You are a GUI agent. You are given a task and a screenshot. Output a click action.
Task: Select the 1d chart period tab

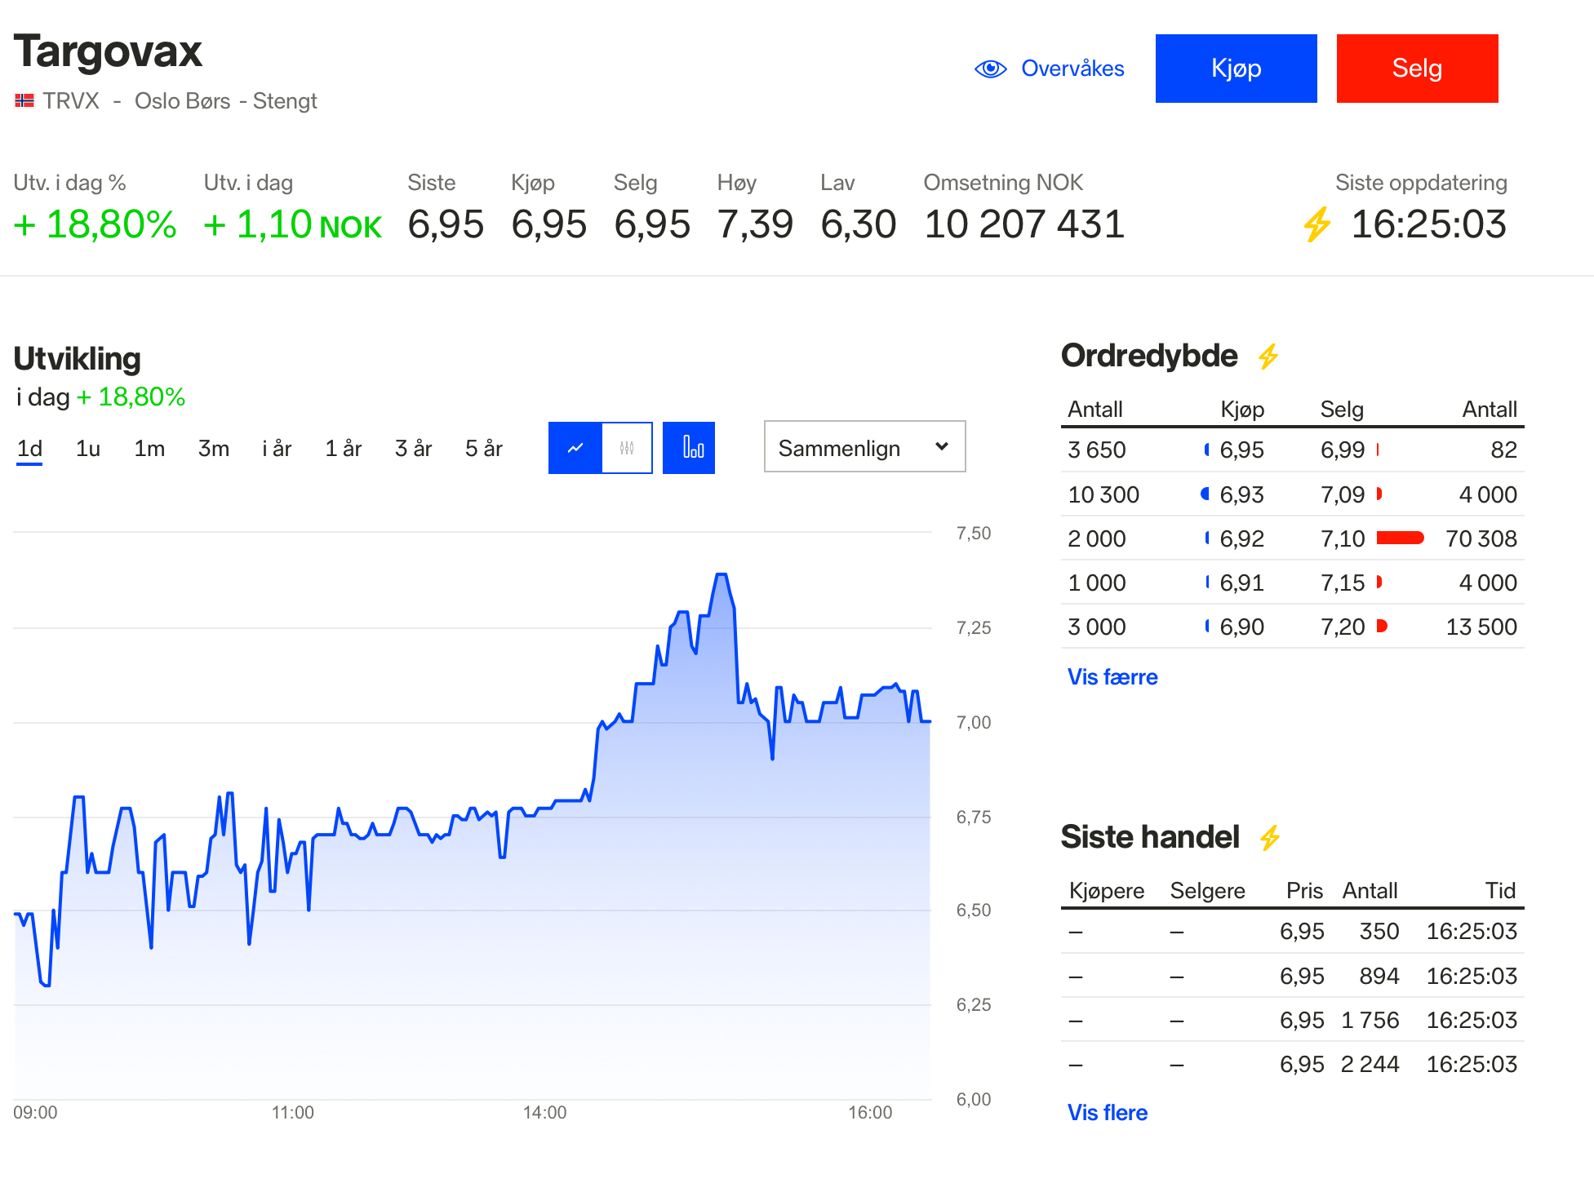[29, 449]
